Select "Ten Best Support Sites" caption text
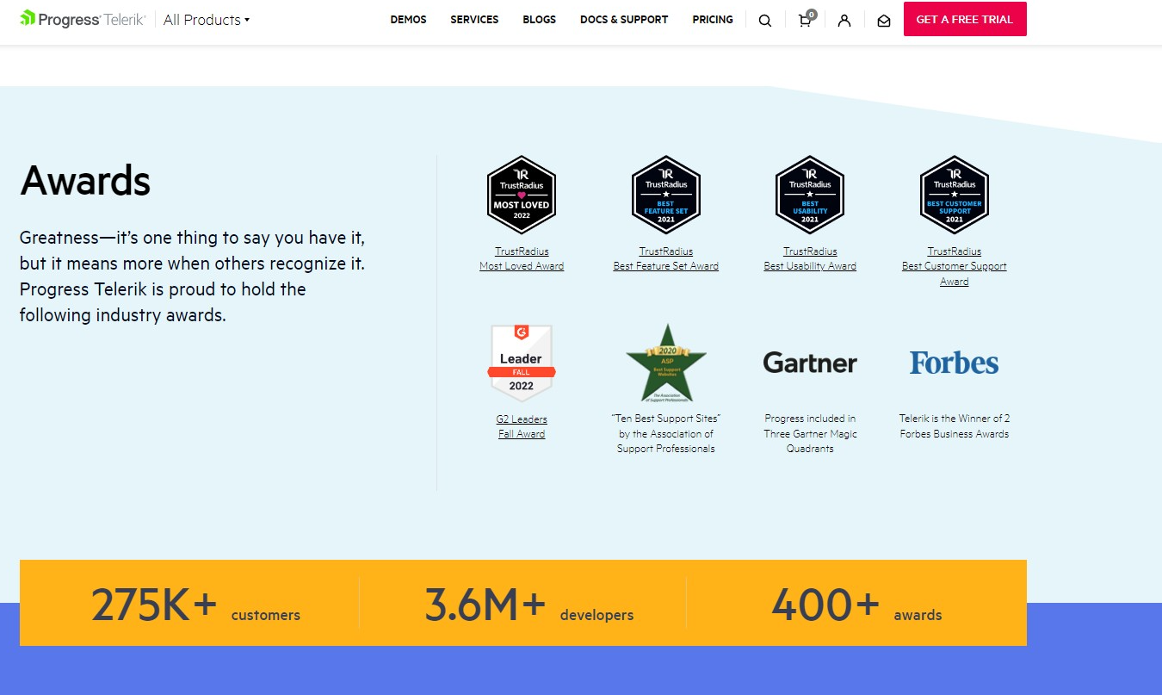The image size is (1162, 695). coord(666,433)
